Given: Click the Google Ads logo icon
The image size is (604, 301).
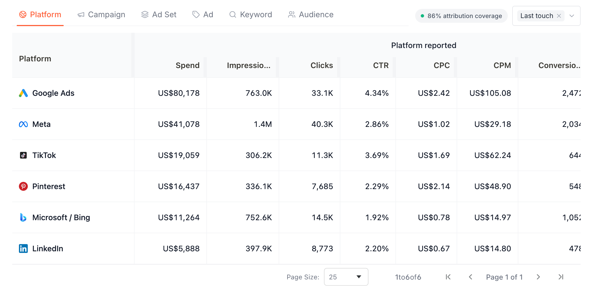Looking at the screenshot, I should coord(23,93).
